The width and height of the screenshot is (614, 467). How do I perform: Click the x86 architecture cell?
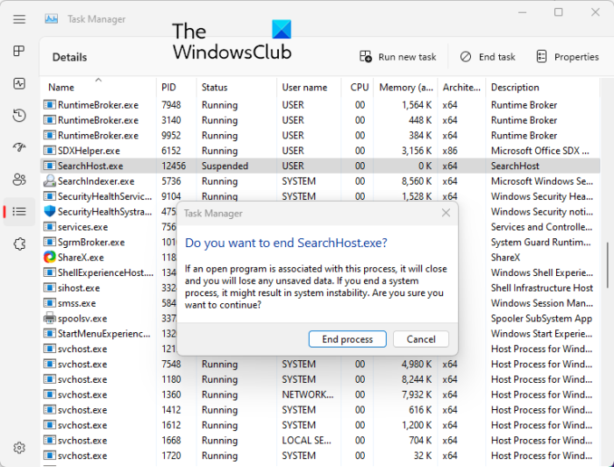point(450,151)
